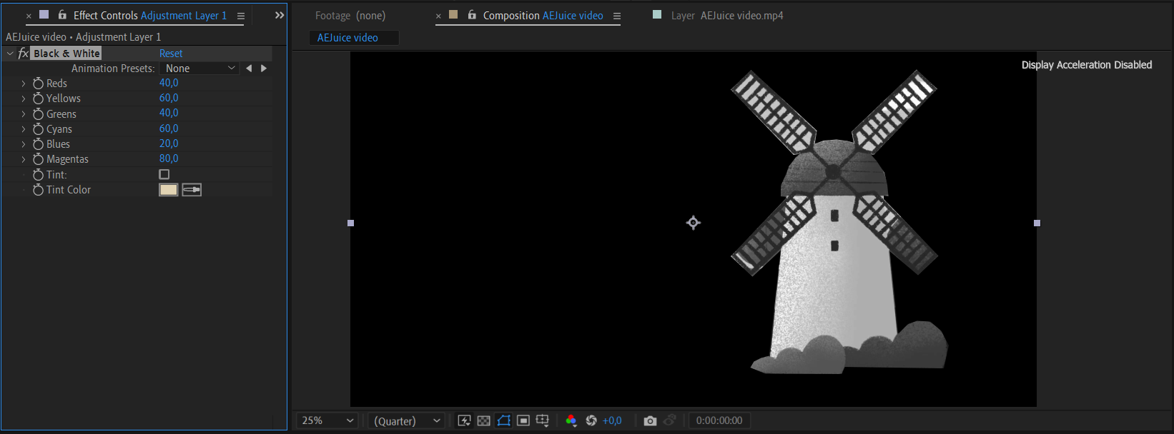Screen dimensions: 1174x434
Task: Click the right layer bounds handle
Action: [x=1037, y=223]
